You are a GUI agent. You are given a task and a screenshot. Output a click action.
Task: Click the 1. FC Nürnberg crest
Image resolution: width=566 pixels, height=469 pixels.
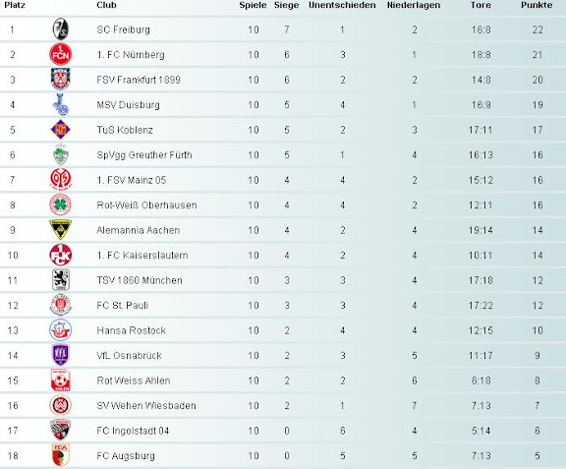click(60, 54)
